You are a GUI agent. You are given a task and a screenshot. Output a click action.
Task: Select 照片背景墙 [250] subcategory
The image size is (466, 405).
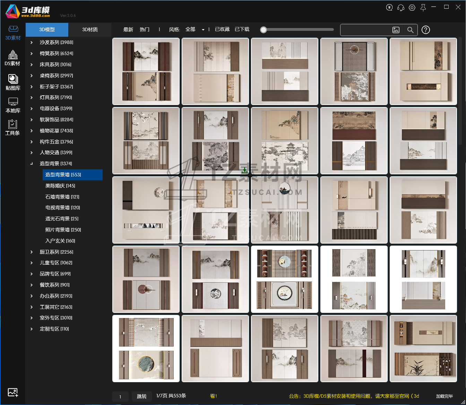coord(63,230)
